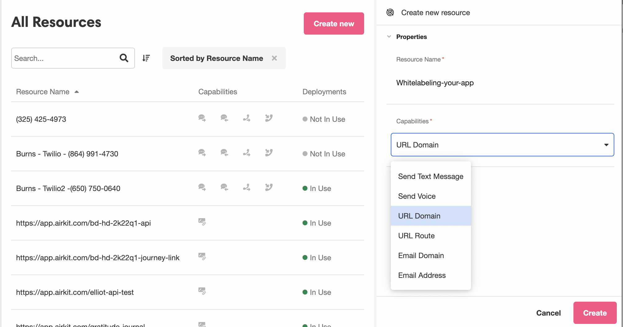The height and width of the screenshot is (327, 623).
Task: Click outbound call icon for (325) 425-4973
Action: pos(246,118)
